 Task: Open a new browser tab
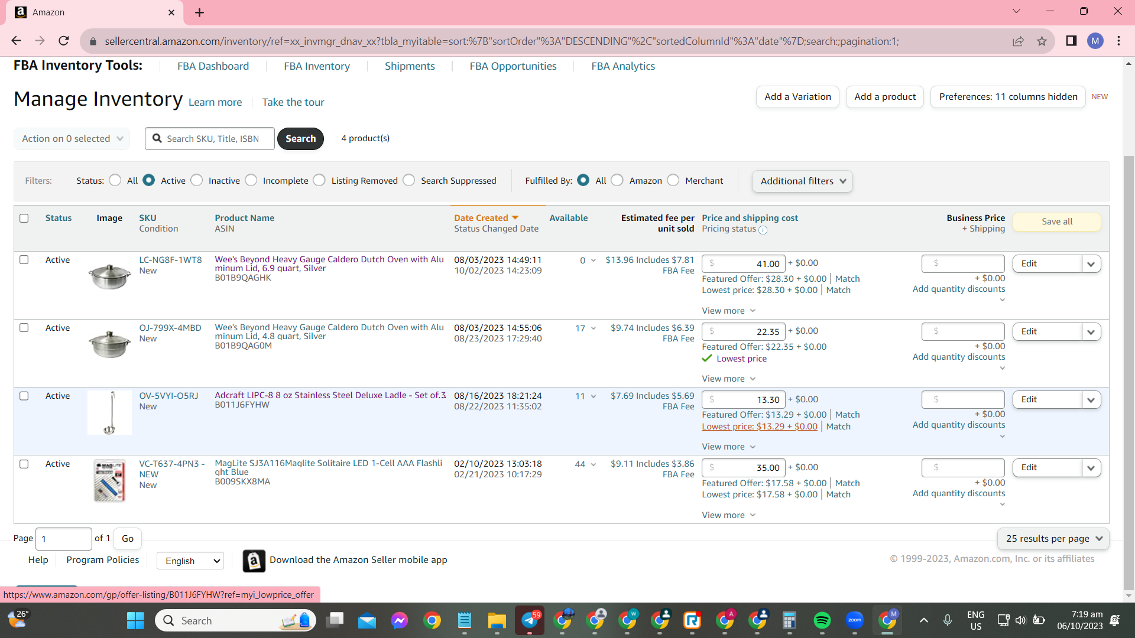click(x=199, y=12)
